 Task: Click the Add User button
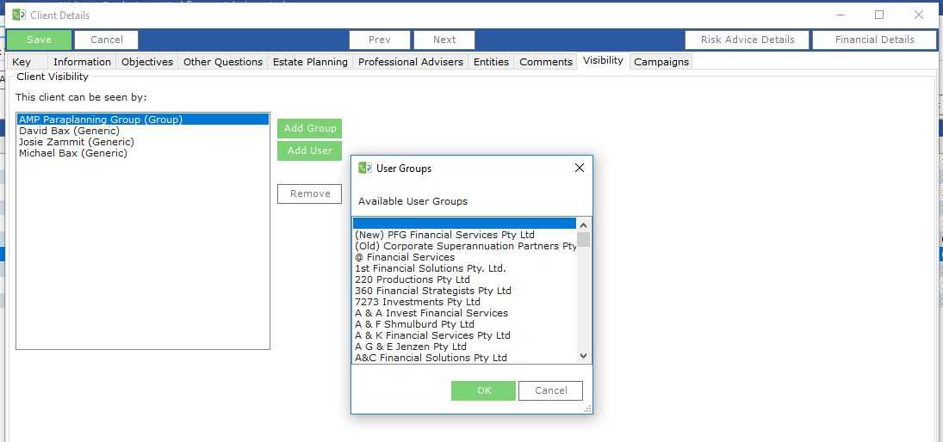[310, 150]
